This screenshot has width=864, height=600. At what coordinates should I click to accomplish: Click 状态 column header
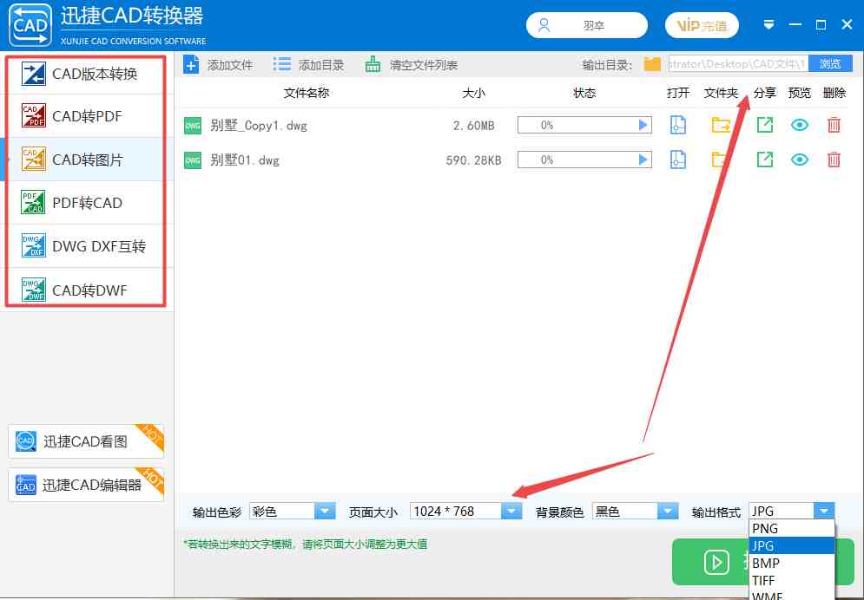(584, 93)
